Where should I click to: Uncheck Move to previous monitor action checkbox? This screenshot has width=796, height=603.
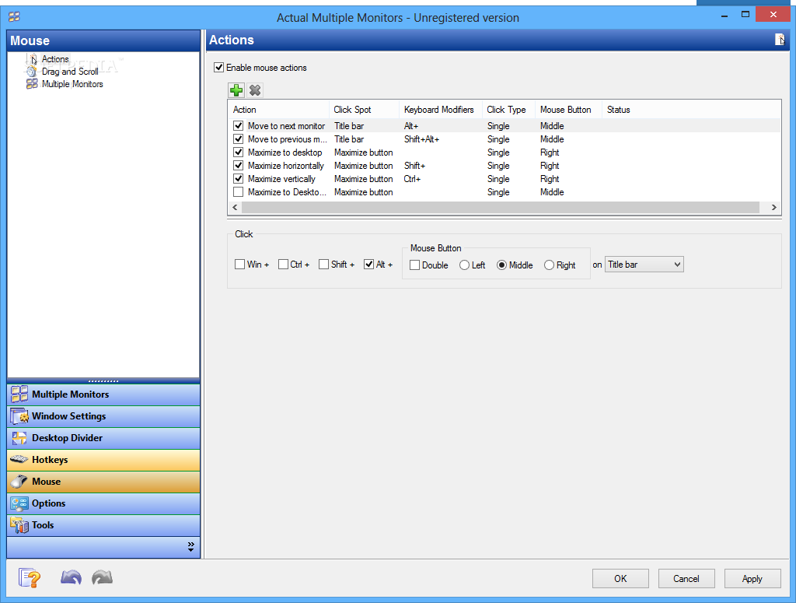238,138
